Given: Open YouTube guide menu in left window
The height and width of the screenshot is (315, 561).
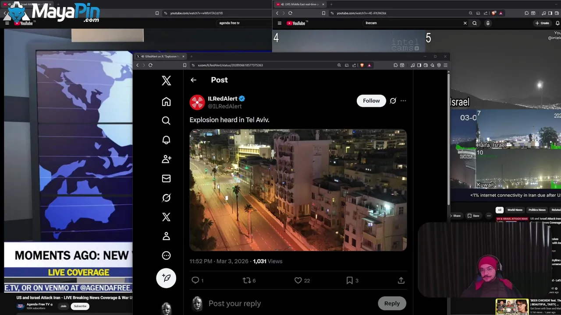Looking at the screenshot, I should (x=7, y=23).
